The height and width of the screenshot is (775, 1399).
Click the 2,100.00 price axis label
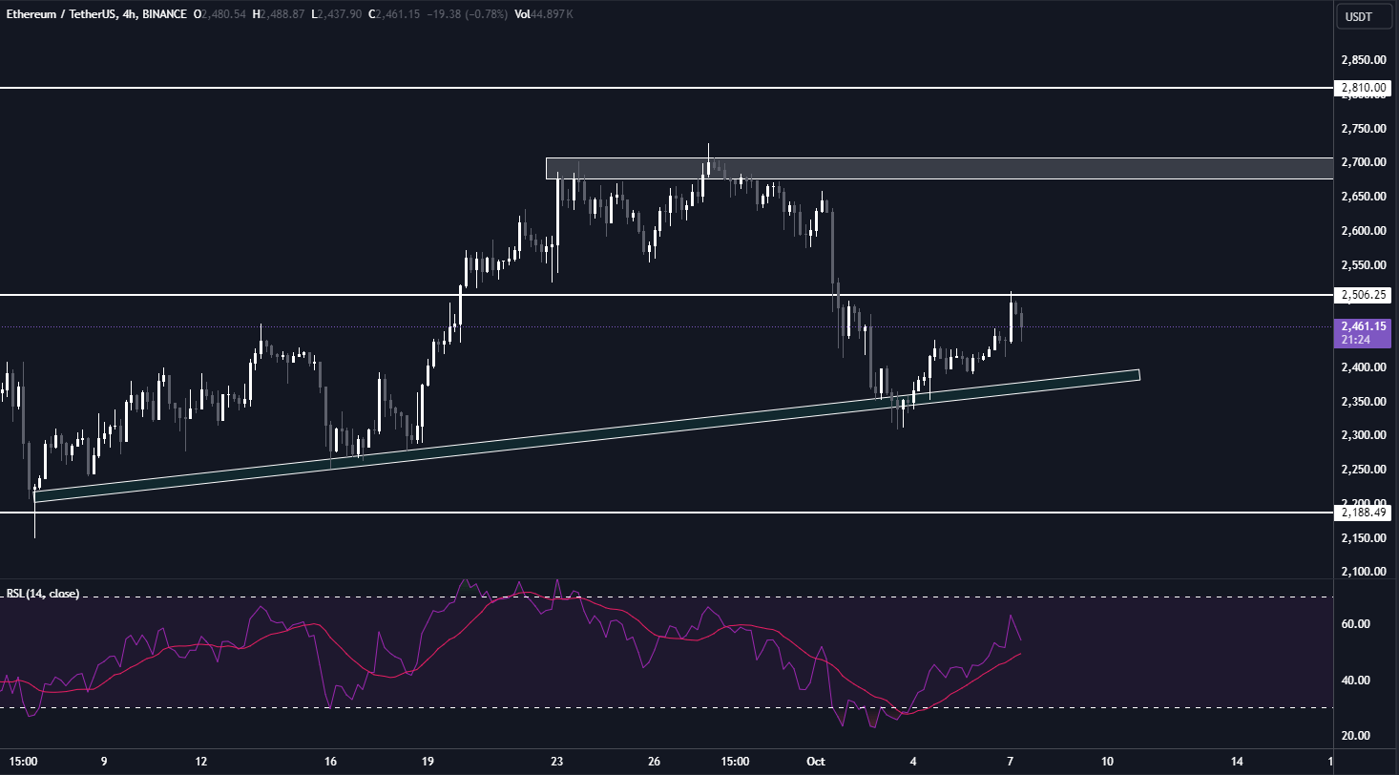[x=1363, y=572]
